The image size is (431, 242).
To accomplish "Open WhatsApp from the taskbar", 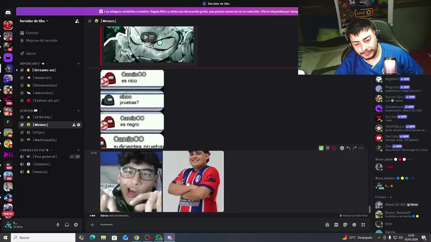I will click(159, 238).
